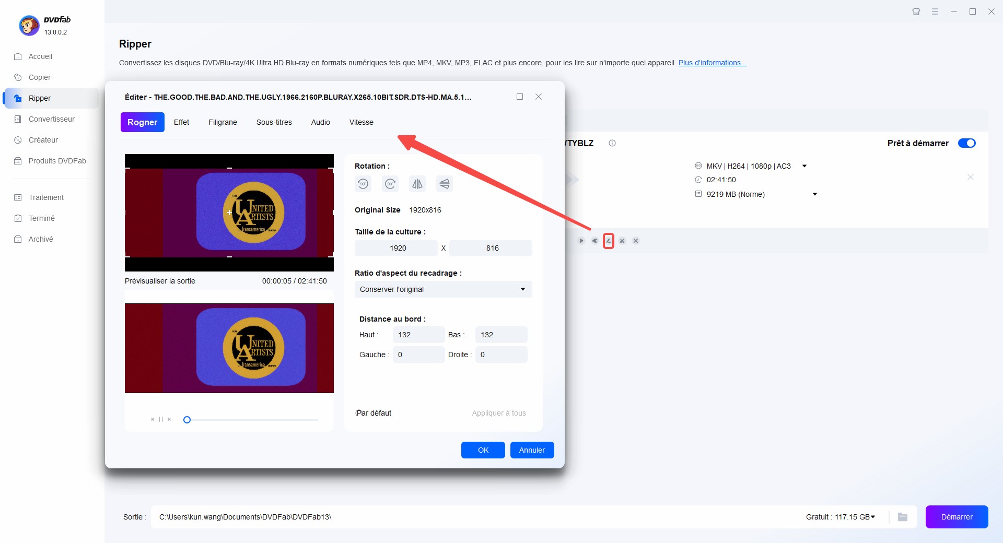Open MKV | H264 | 1080p profile dropdown
This screenshot has width=1003, height=543.
[x=804, y=166]
